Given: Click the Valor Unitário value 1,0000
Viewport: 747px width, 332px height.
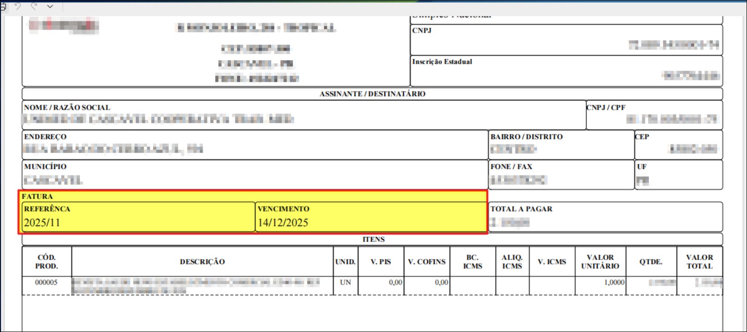Looking at the screenshot, I should tap(614, 282).
